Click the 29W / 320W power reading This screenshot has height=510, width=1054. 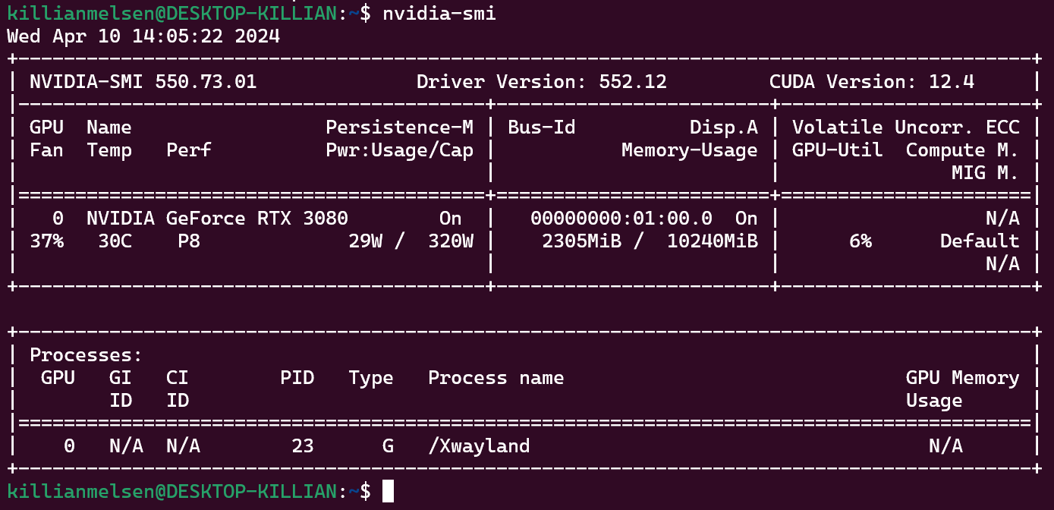[x=411, y=241]
